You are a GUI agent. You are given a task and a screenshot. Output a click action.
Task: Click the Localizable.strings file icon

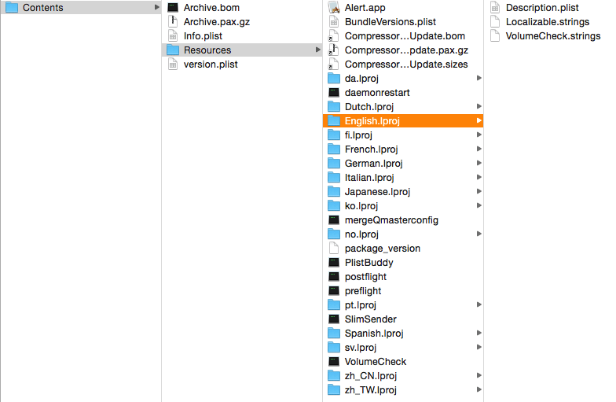pyautogui.click(x=495, y=22)
